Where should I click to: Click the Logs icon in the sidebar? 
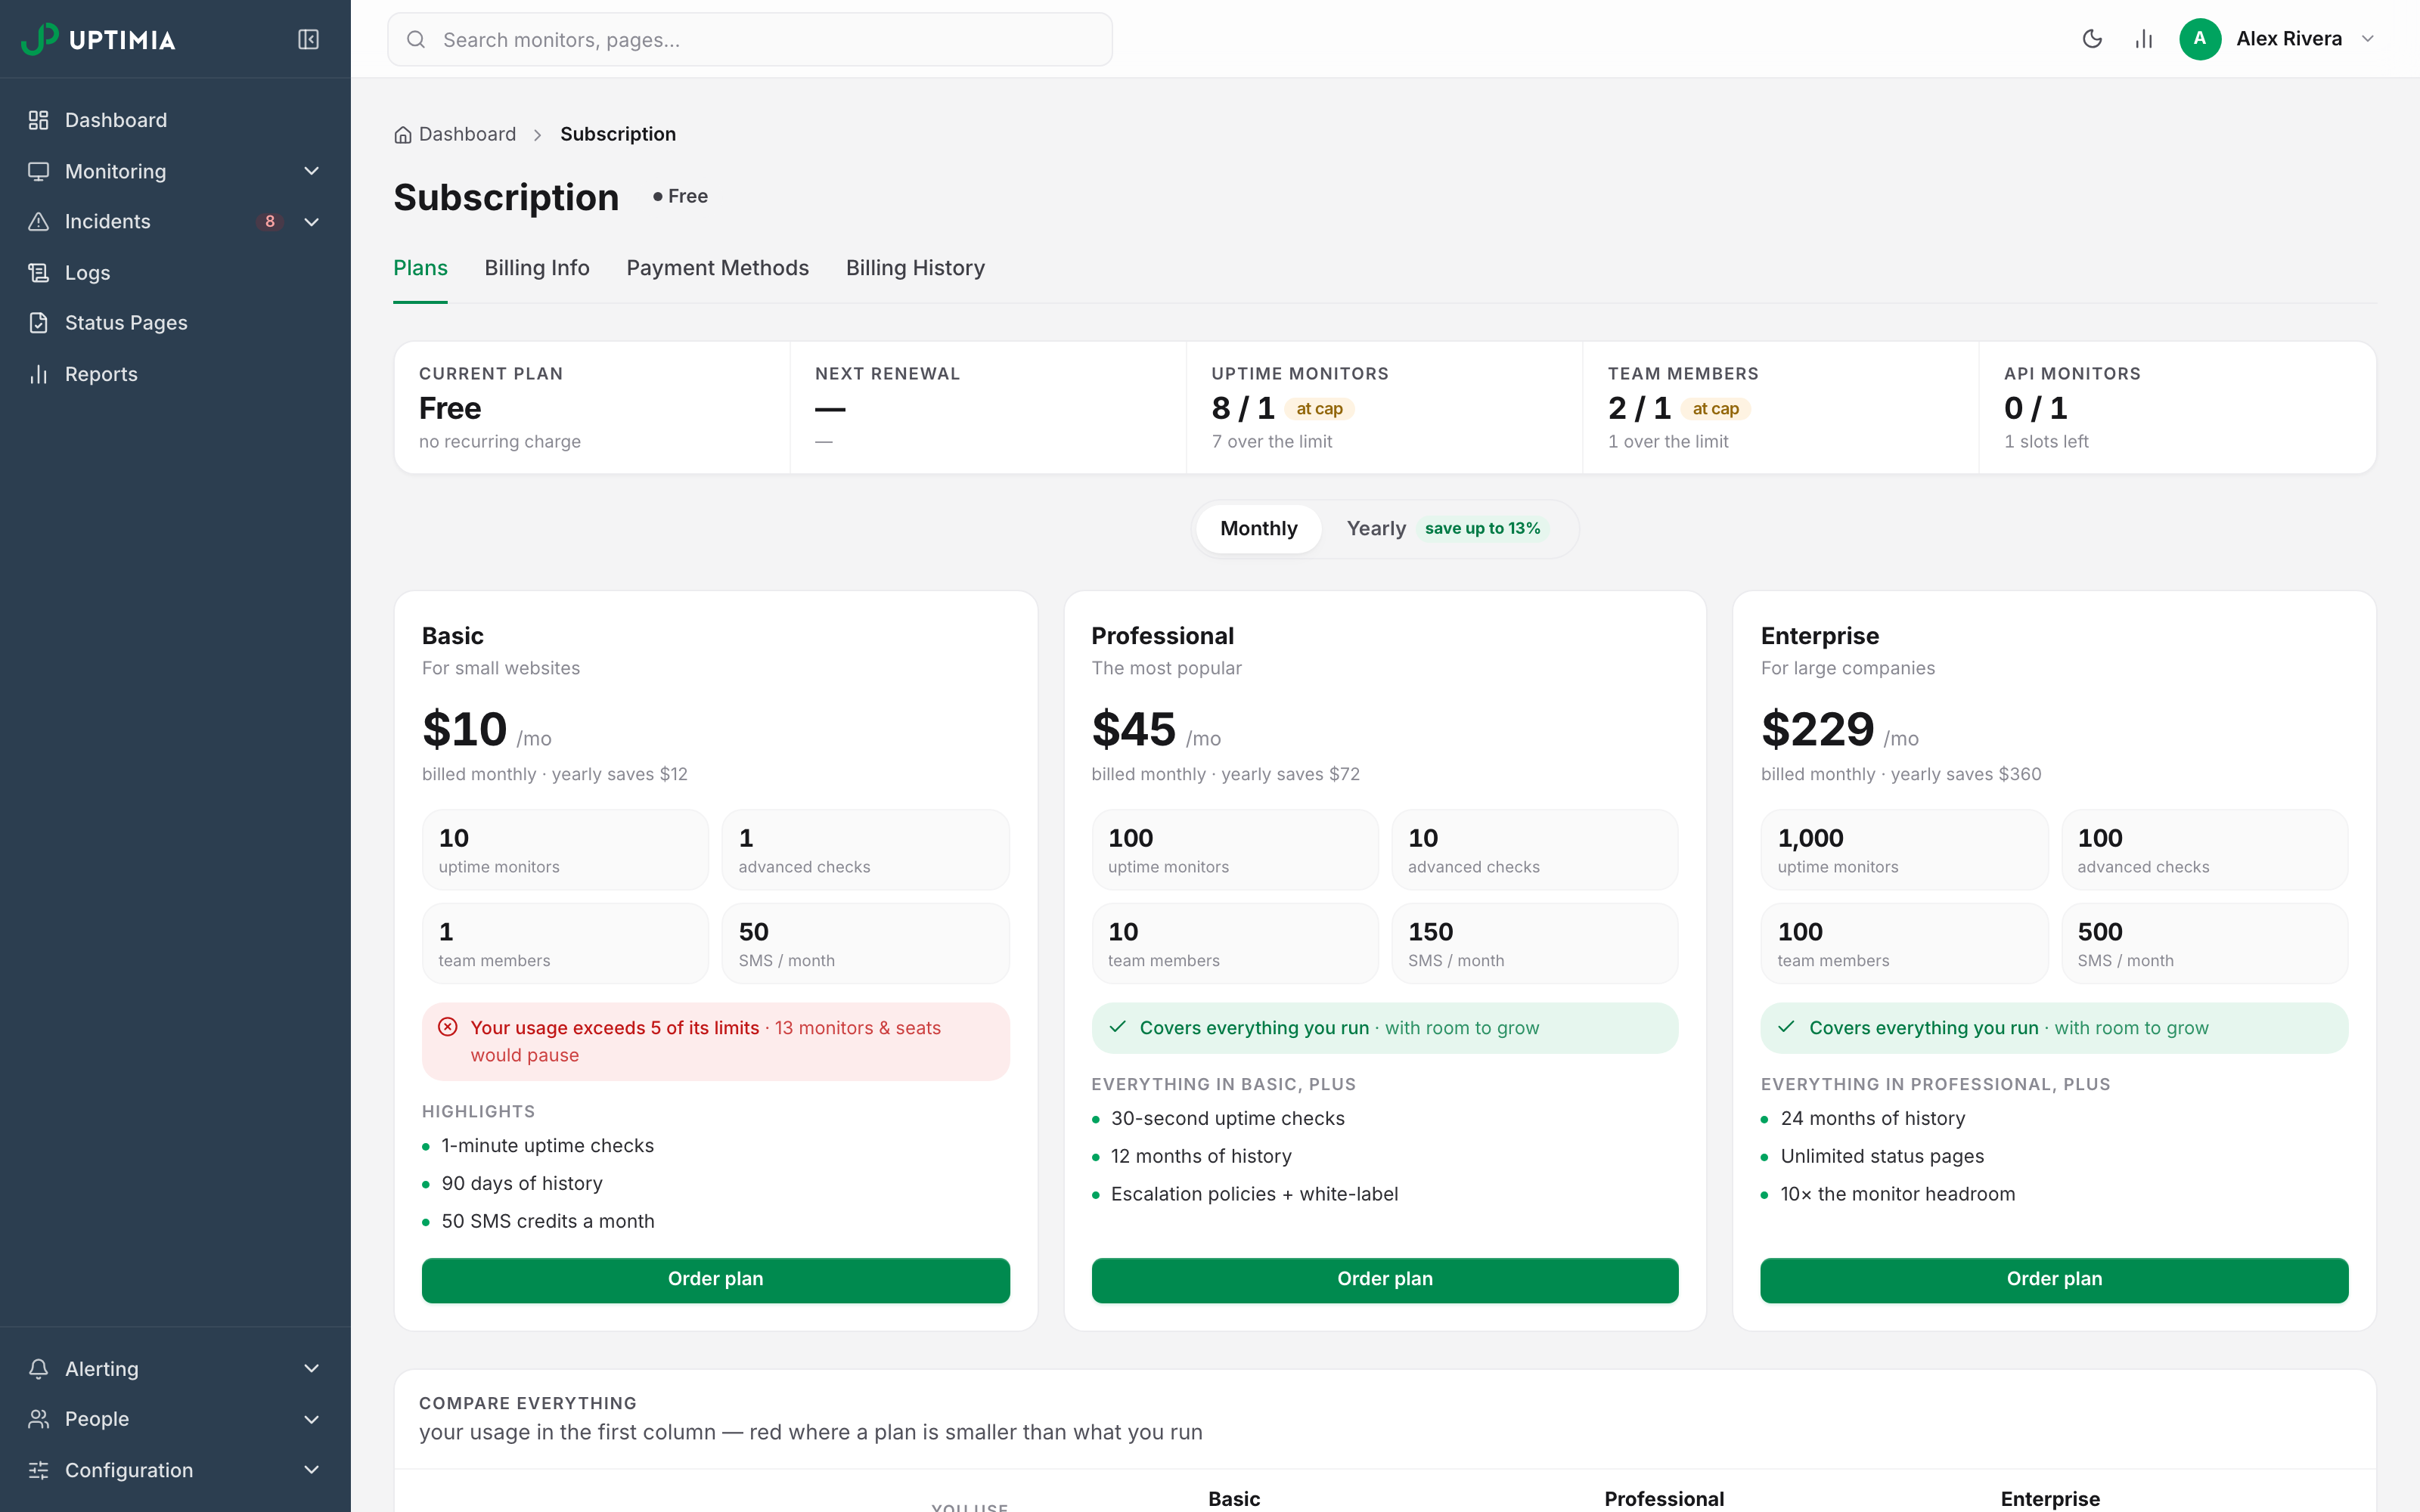[x=38, y=272]
